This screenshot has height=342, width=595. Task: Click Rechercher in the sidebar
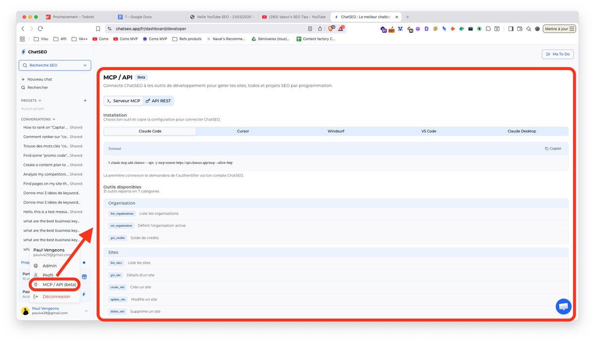click(x=35, y=87)
